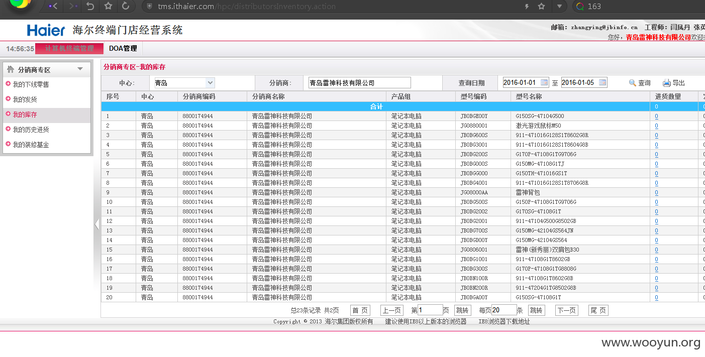The width and height of the screenshot is (705, 357).
Task: Click the 查询 magnifier icon
Action: tap(633, 83)
